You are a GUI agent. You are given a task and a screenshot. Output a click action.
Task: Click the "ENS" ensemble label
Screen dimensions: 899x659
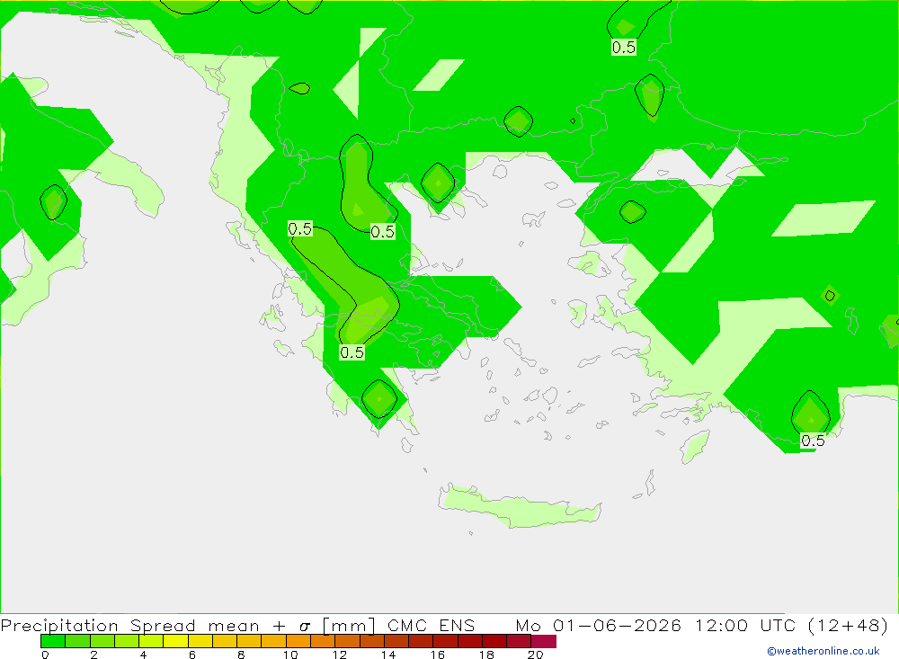pos(457,626)
